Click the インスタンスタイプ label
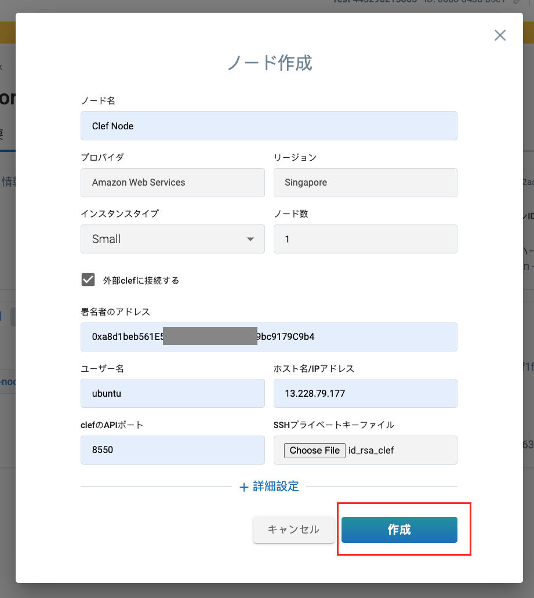 point(119,213)
